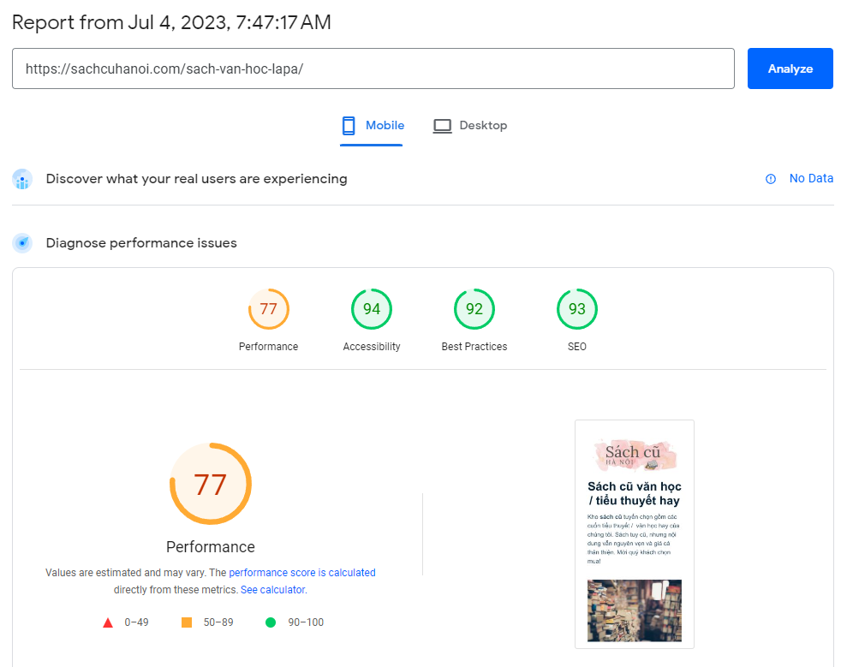Select the Accessibility gauge showing 94

click(x=371, y=309)
